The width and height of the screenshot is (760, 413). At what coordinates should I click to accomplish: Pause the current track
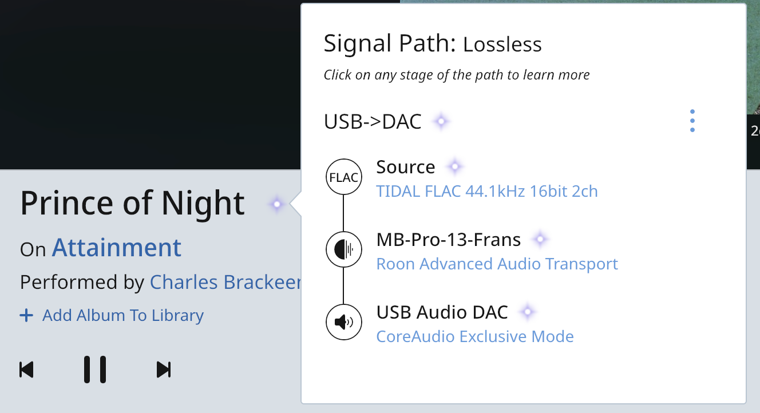click(95, 370)
